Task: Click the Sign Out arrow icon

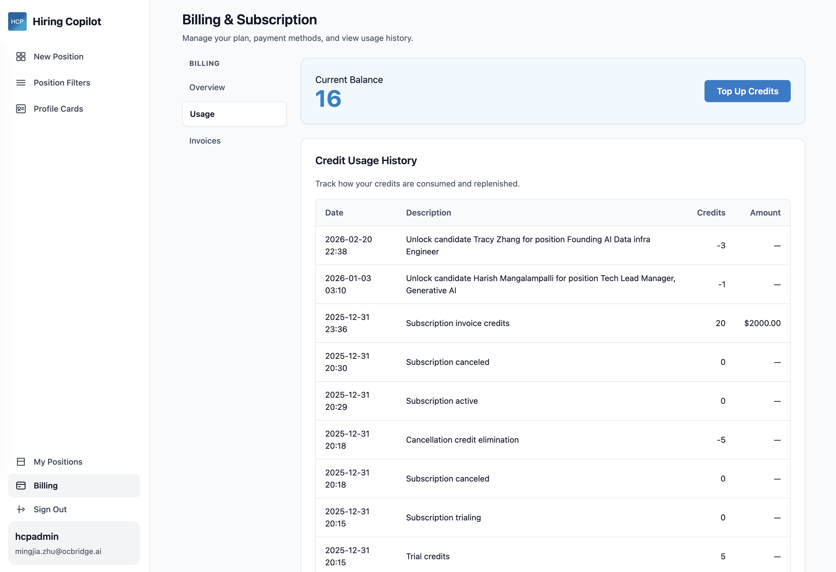Action: pyautogui.click(x=21, y=509)
